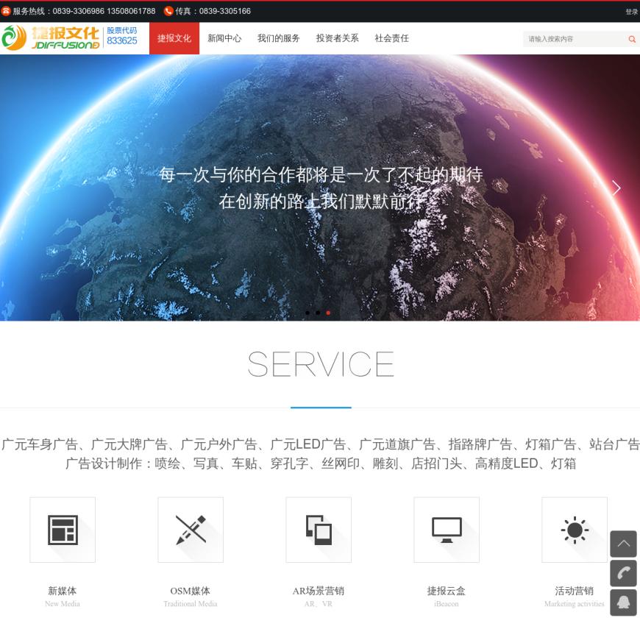Open floating QQ chat button

click(x=623, y=602)
